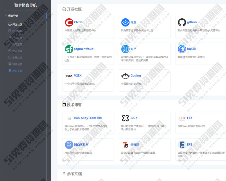This screenshot has height=181, width=226.
Task: Open the 知乎 title link
Action: coord(133,49)
